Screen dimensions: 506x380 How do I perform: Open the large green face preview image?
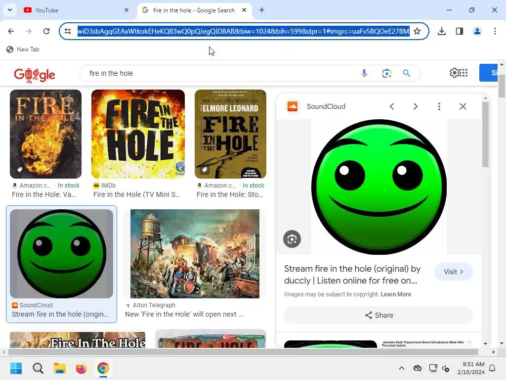click(379, 187)
